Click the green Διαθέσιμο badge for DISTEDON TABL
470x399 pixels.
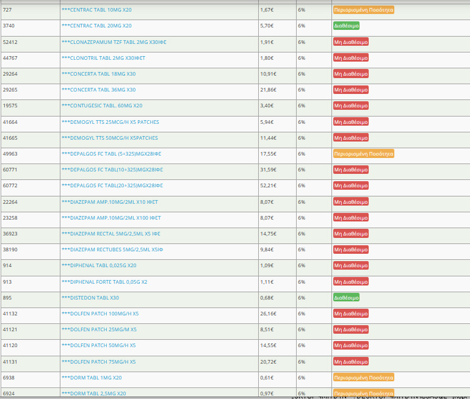[x=346, y=298]
